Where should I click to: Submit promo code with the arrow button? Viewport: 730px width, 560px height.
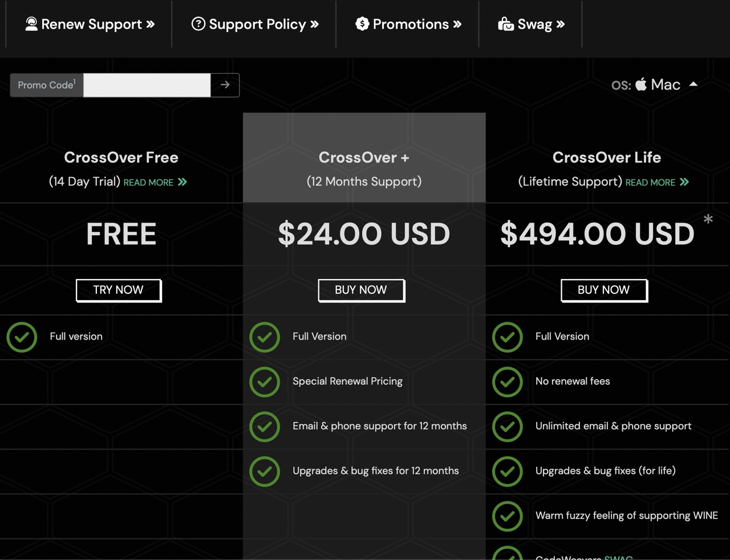[x=225, y=85]
